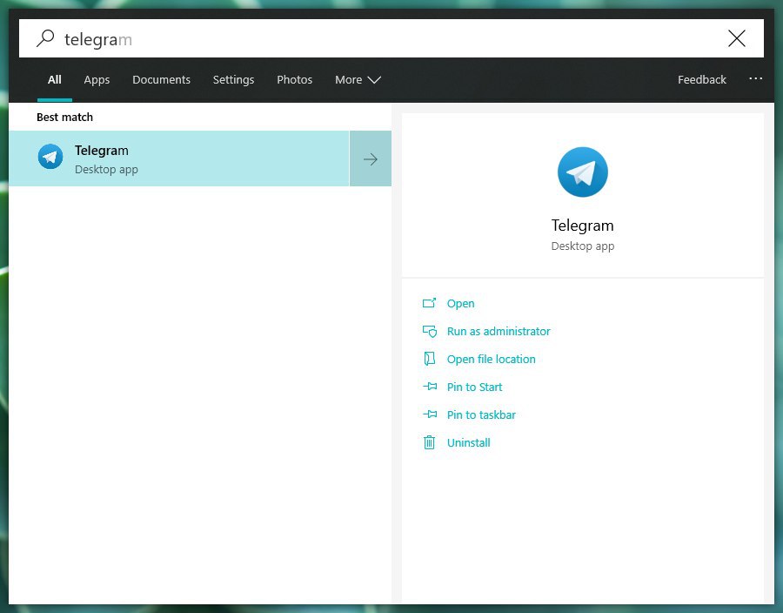This screenshot has width=783, height=613.
Task: Click the magnifier search icon
Action: (45, 38)
